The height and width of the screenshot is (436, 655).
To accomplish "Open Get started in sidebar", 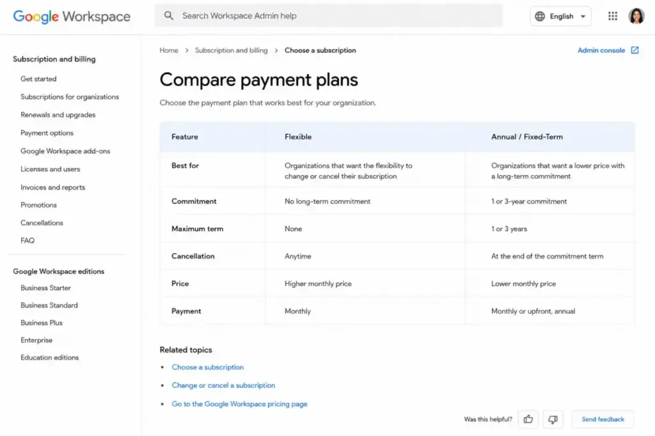I will tap(38, 79).
